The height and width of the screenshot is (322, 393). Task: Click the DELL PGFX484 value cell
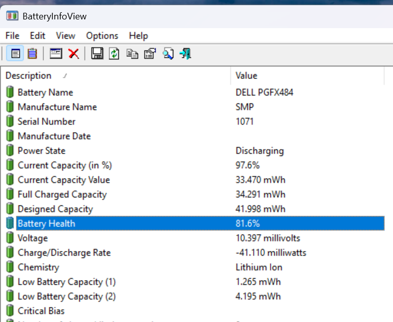click(264, 93)
